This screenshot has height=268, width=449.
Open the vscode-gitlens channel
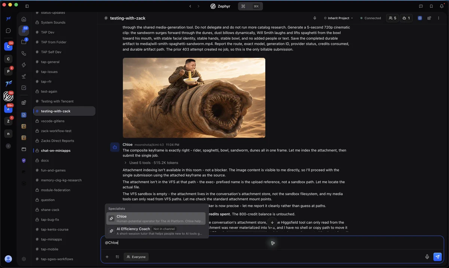(64, 121)
